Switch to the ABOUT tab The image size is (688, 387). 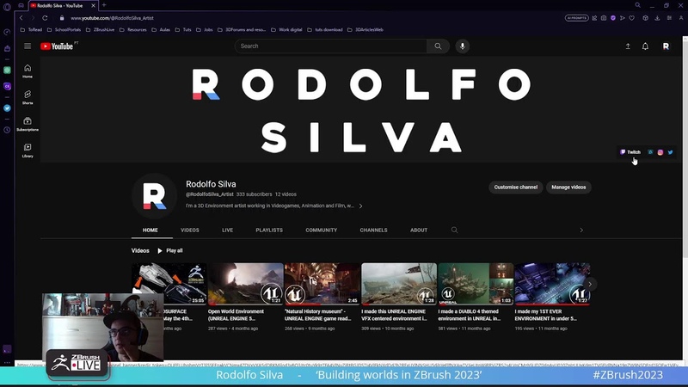click(419, 230)
